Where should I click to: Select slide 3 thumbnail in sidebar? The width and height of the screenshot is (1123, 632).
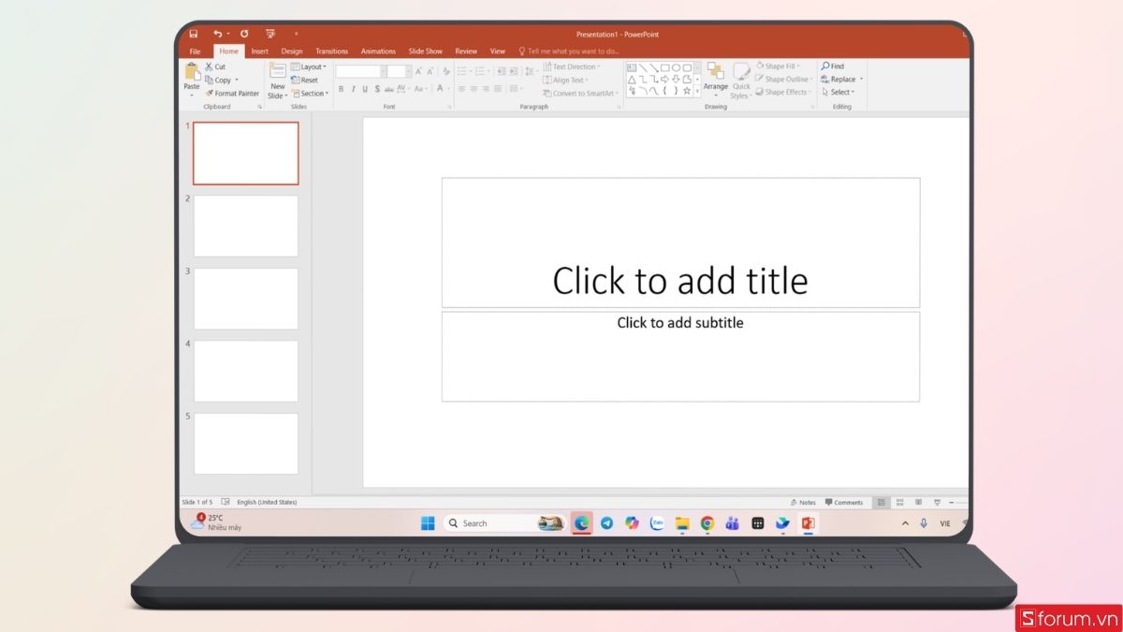(245, 299)
